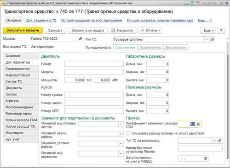Click the Модель field Газель ГАЗ-3302
230x168 pixels.
point(54,39)
